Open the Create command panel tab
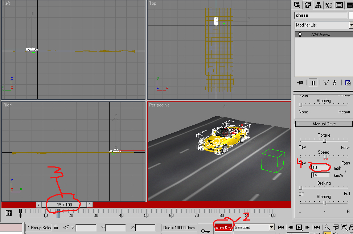Viewport: 353px width, 234px height. 297,5
